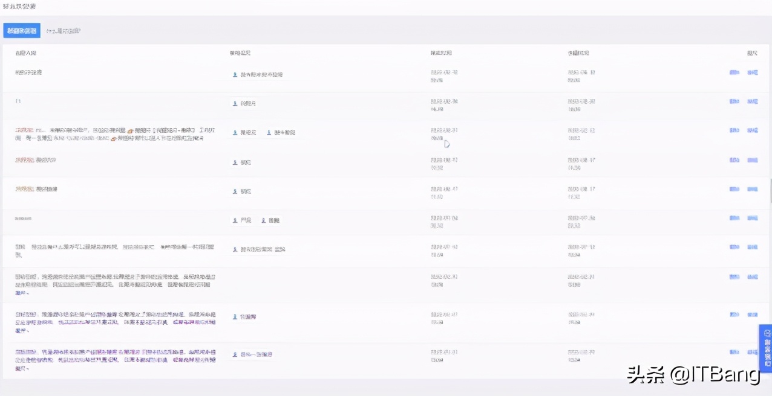Open the edit action in the first row
This screenshot has width=772, height=396.
pos(733,72)
